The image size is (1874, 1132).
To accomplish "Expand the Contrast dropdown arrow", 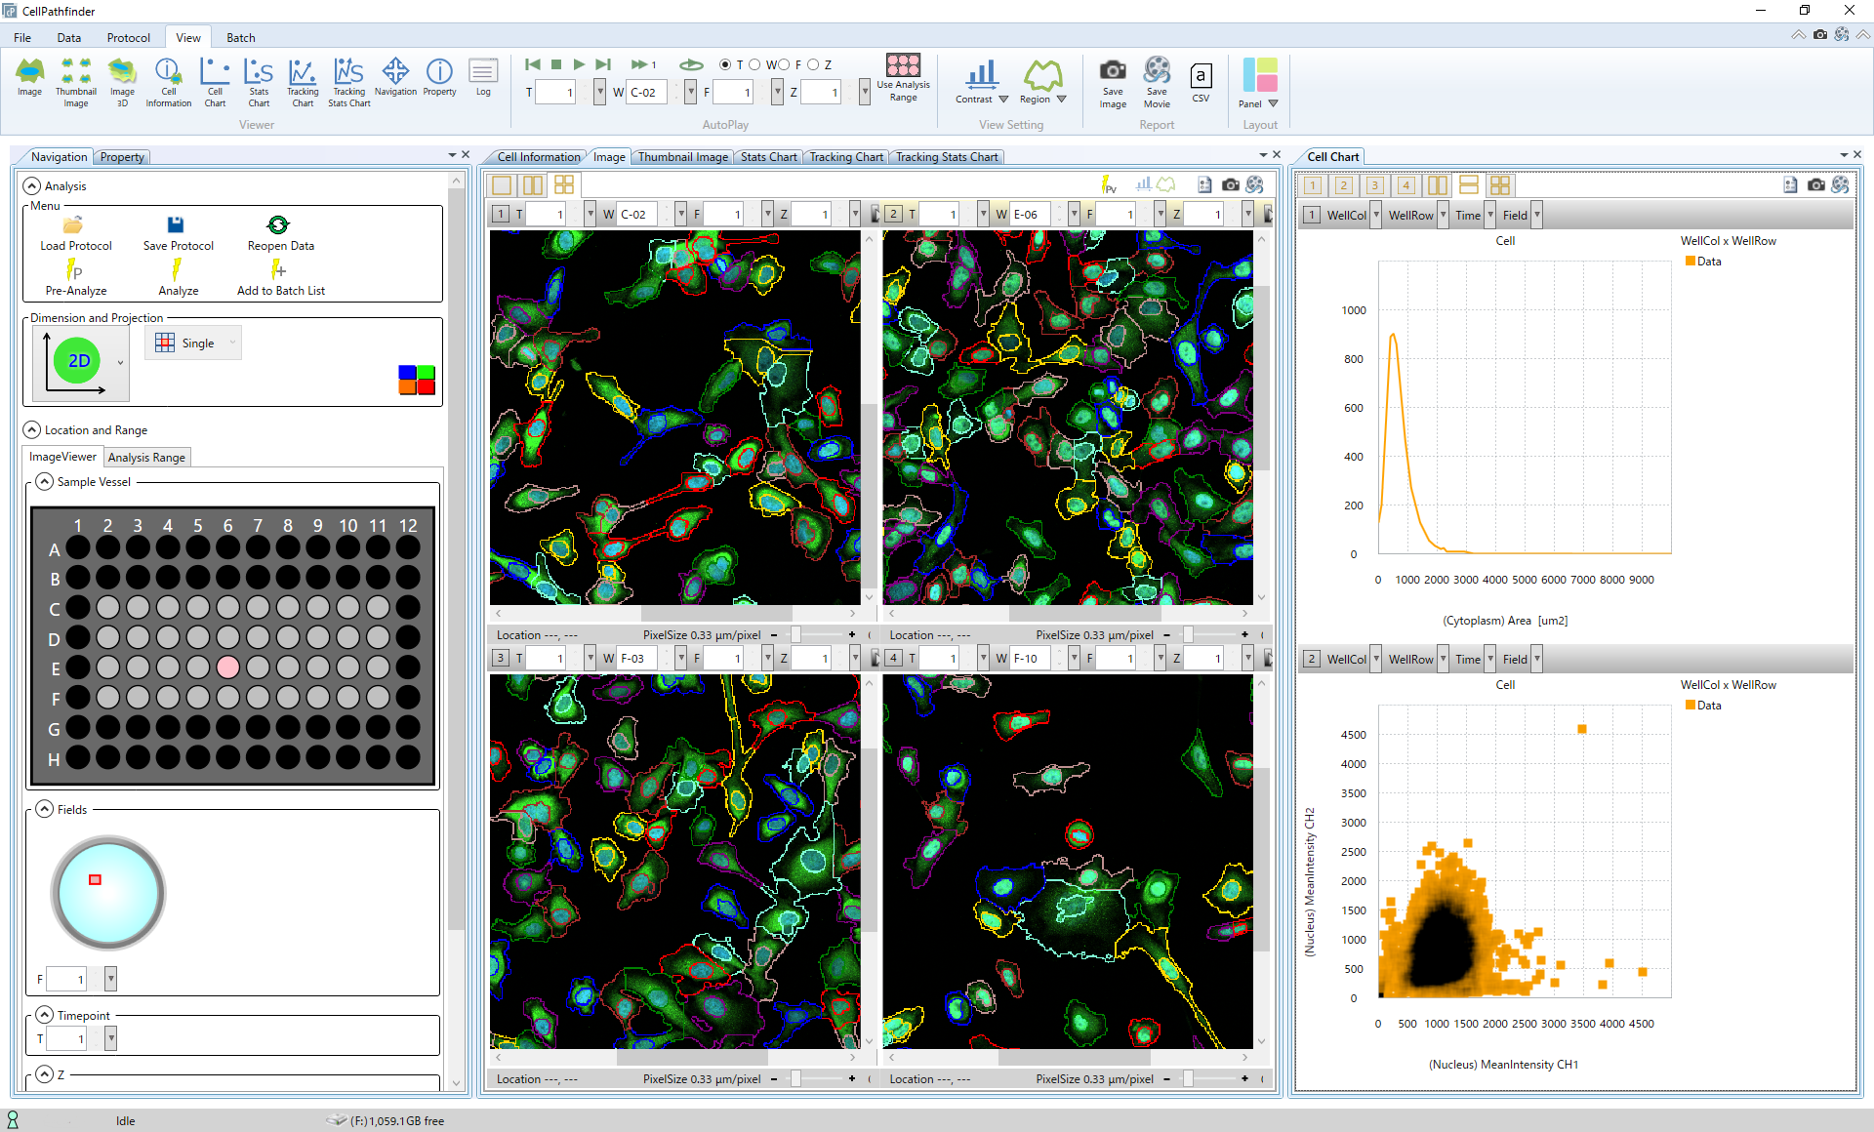I will pyautogui.click(x=1003, y=100).
